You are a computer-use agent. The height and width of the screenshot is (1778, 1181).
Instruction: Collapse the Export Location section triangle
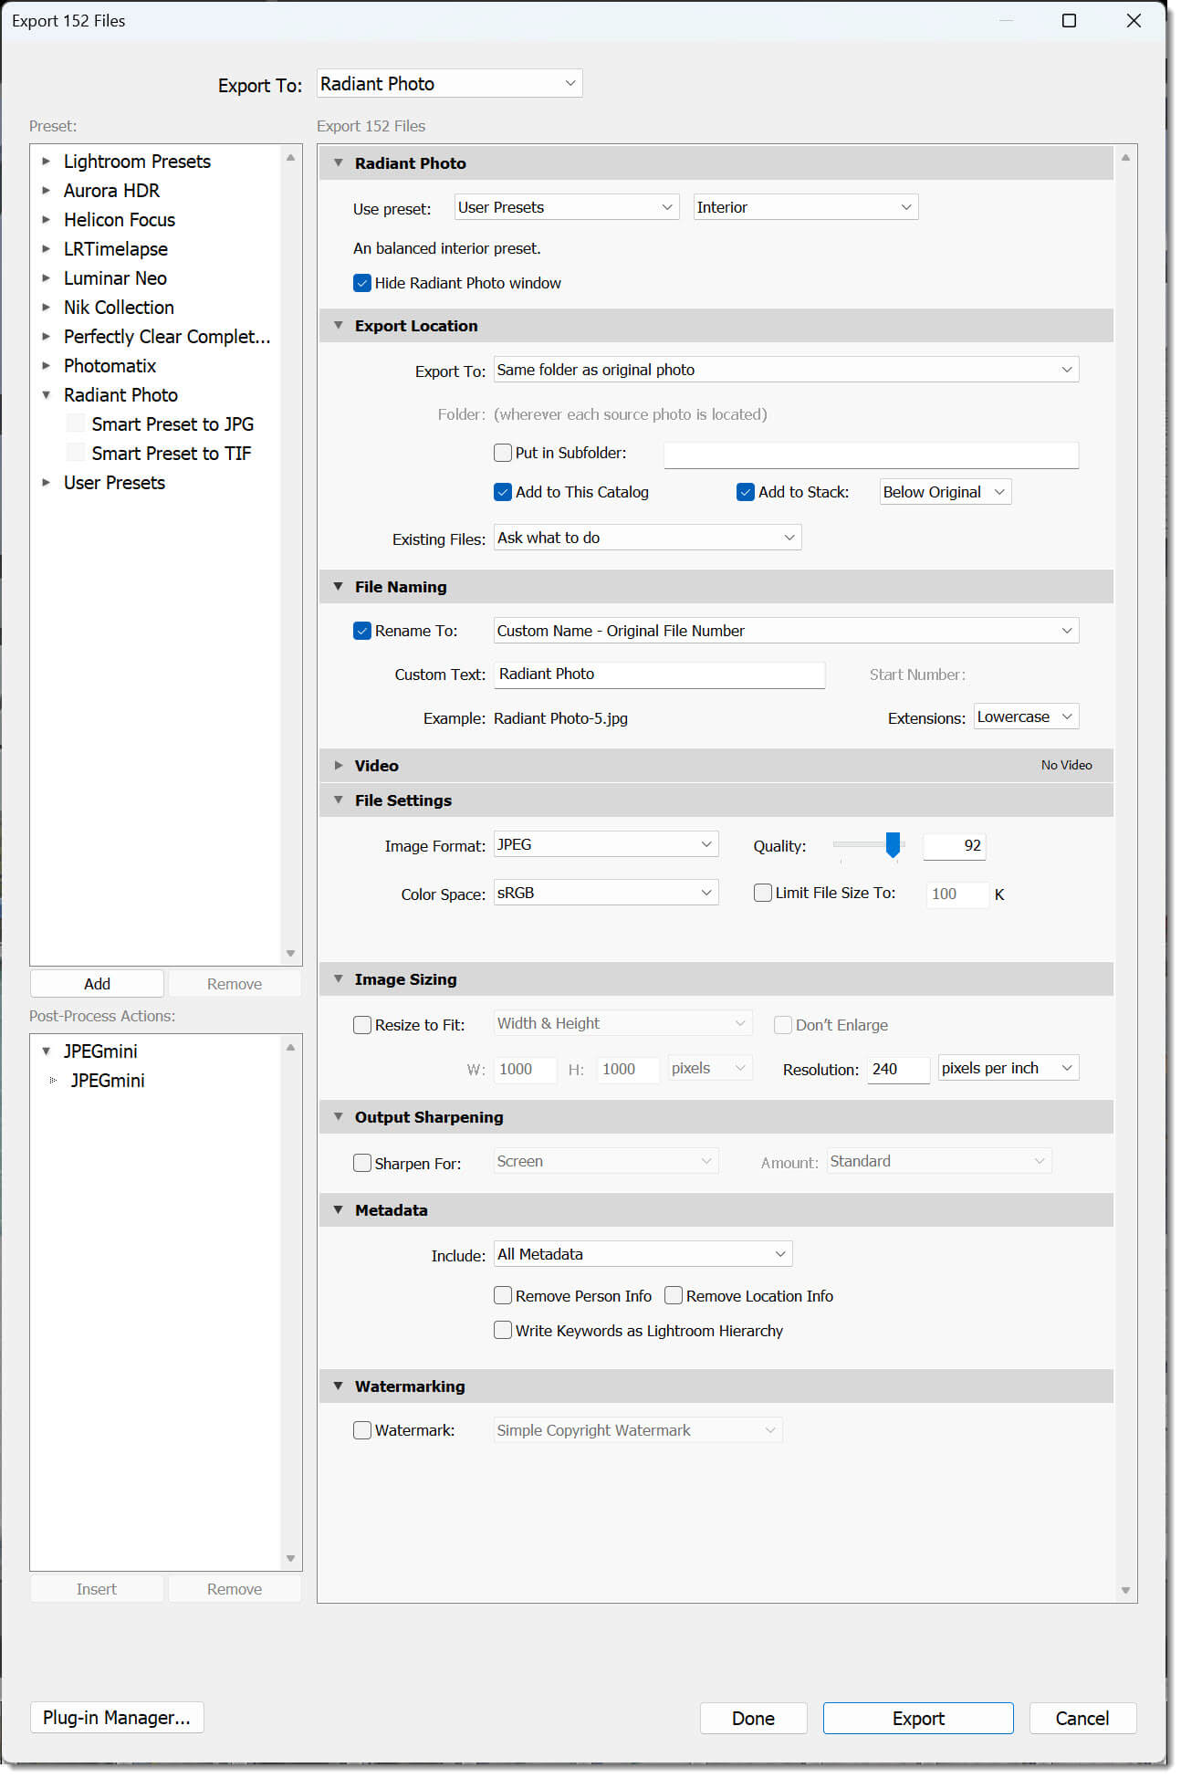339,326
